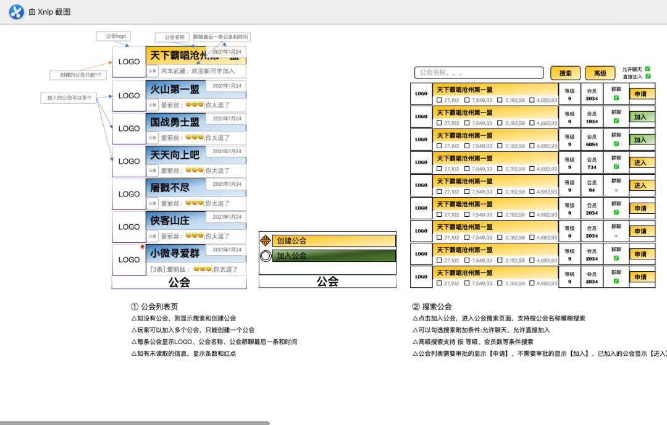
Task: Click the 会员 94 cell
Action: click(592, 186)
